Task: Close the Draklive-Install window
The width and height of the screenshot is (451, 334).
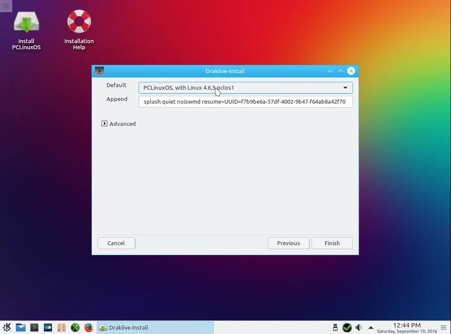Action: tap(351, 71)
